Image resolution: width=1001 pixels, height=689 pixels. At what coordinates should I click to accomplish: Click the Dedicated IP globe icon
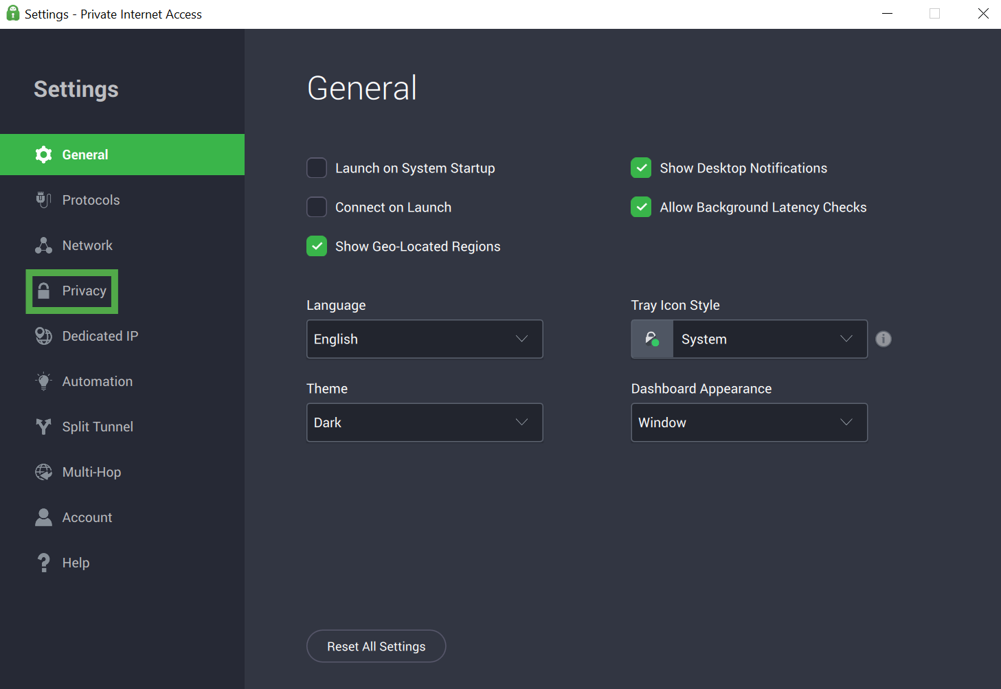tap(43, 336)
